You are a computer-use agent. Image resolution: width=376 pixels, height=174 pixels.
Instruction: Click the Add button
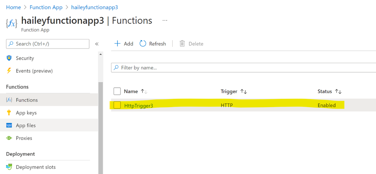tap(124, 44)
